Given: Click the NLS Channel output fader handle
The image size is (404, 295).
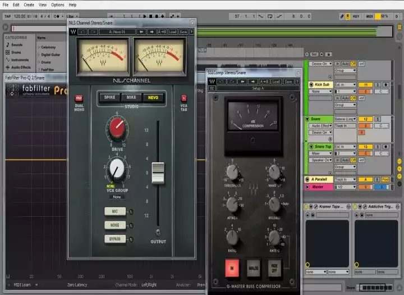Looking at the screenshot, I should tap(158, 173).
